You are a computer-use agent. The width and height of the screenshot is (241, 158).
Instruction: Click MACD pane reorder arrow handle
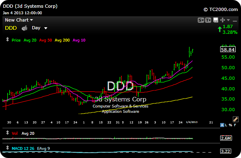coord(7,148)
